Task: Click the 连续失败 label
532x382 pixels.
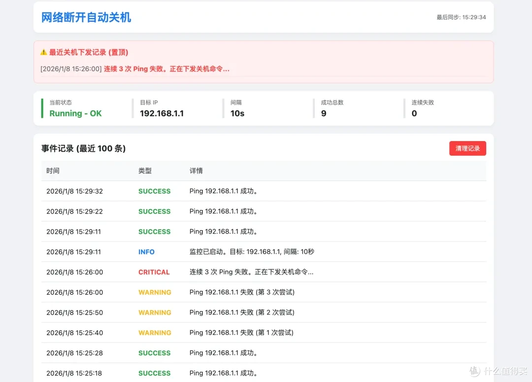Action: tap(423, 103)
